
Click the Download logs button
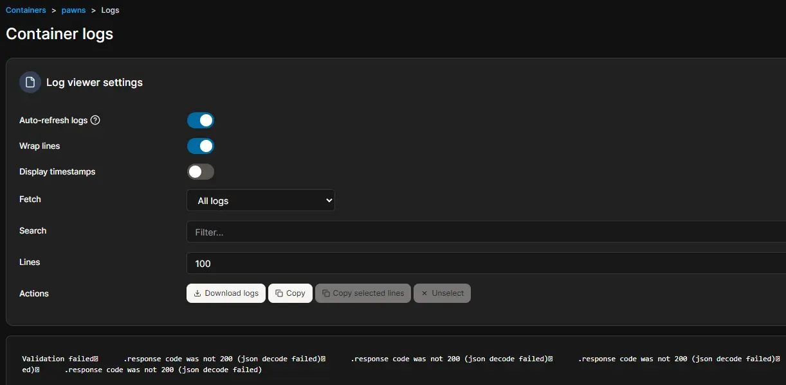pyautogui.click(x=226, y=293)
